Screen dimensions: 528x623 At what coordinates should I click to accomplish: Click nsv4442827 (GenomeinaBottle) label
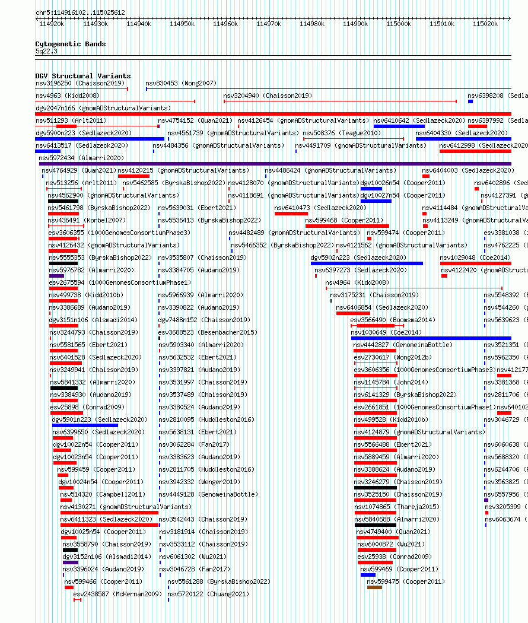[403, 345]
